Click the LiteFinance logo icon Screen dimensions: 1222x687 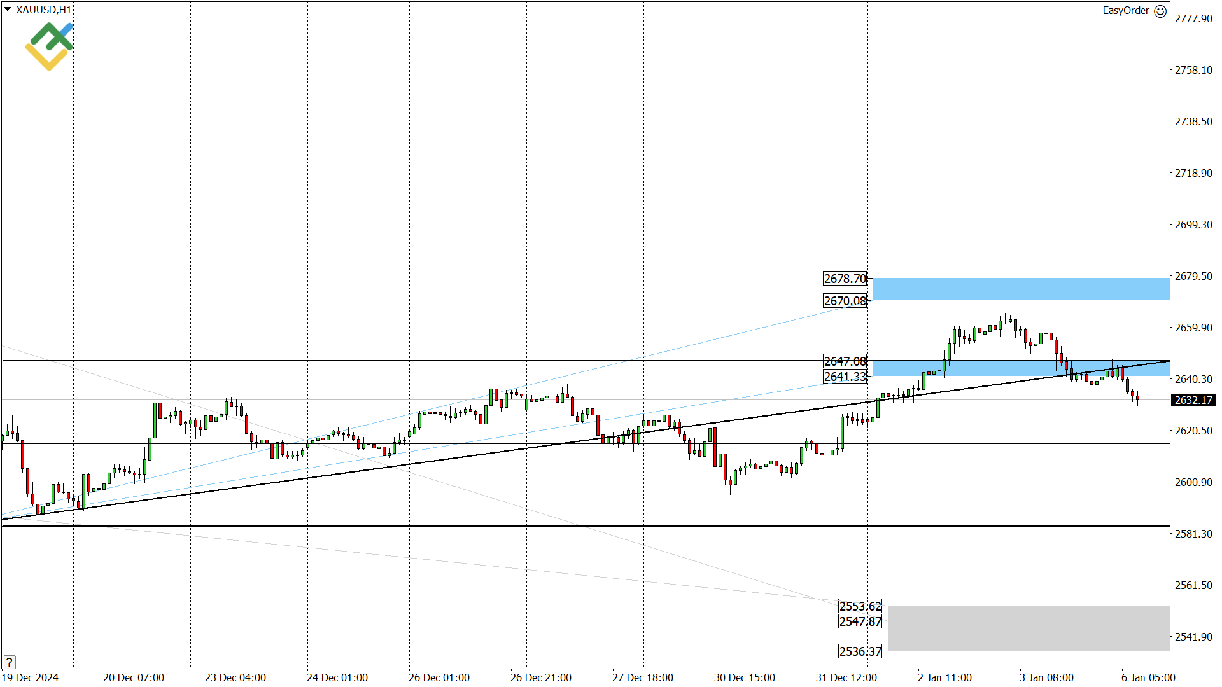pos(48,46)
